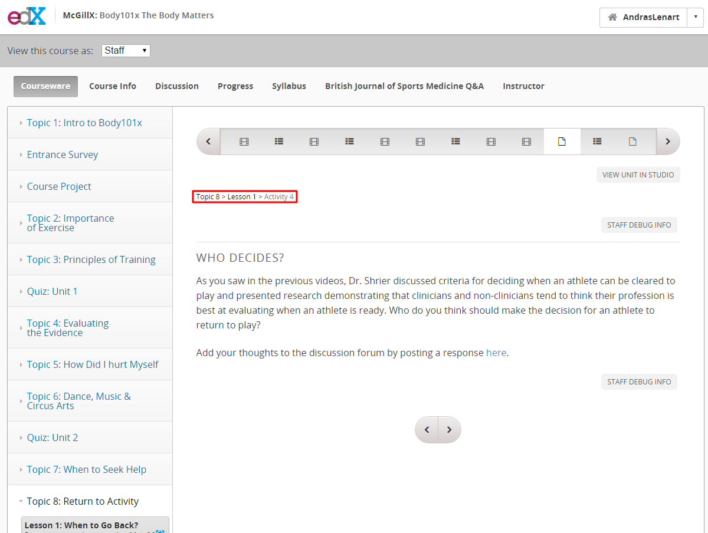Image resolution: width=708 pixels, height=533 pixels.
Task: Open the Progress tab
Action: (x=235, y=86)
